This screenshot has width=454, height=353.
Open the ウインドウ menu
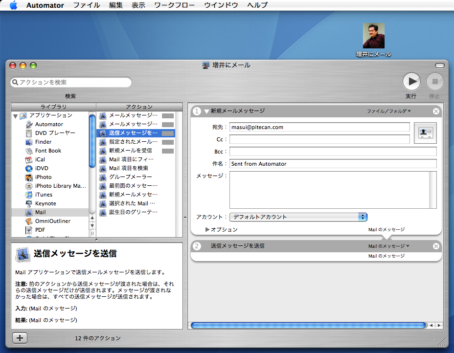click(x=221, y=5)
